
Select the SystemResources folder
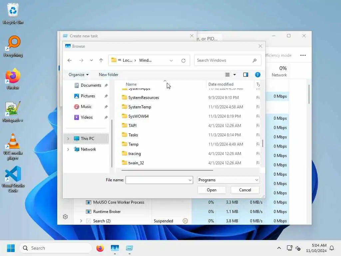pyautogui.click(x=144, y=98)
